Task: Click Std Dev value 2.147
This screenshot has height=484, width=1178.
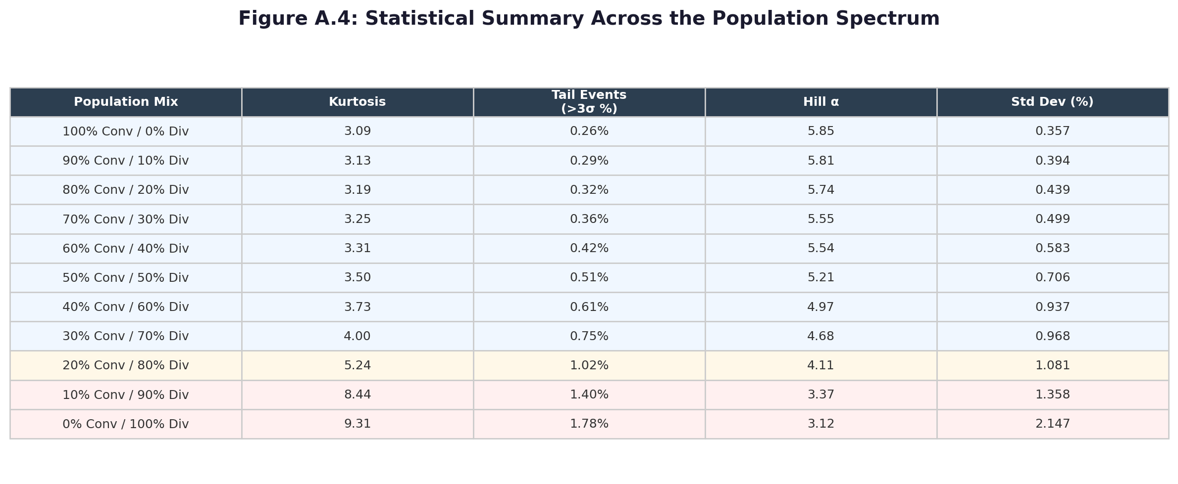Action: click(1053, 424)
